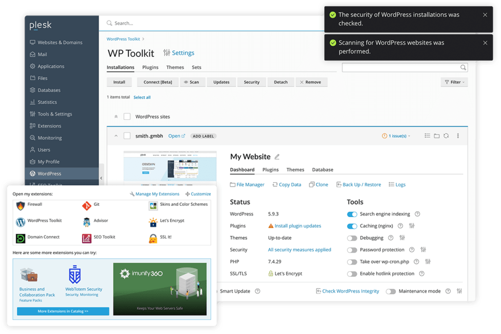The width and height of the screenshot is (501, 334).
Task: Click the Install plugin updates link
Action: click(x=298, y=226)
